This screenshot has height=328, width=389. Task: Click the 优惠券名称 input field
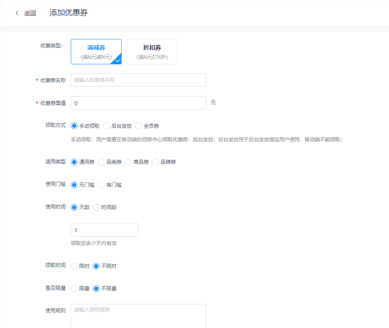(x=139, y=80)
